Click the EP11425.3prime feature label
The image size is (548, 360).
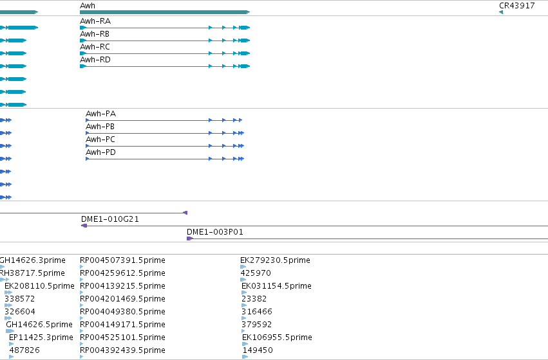[x=41, y=337]
